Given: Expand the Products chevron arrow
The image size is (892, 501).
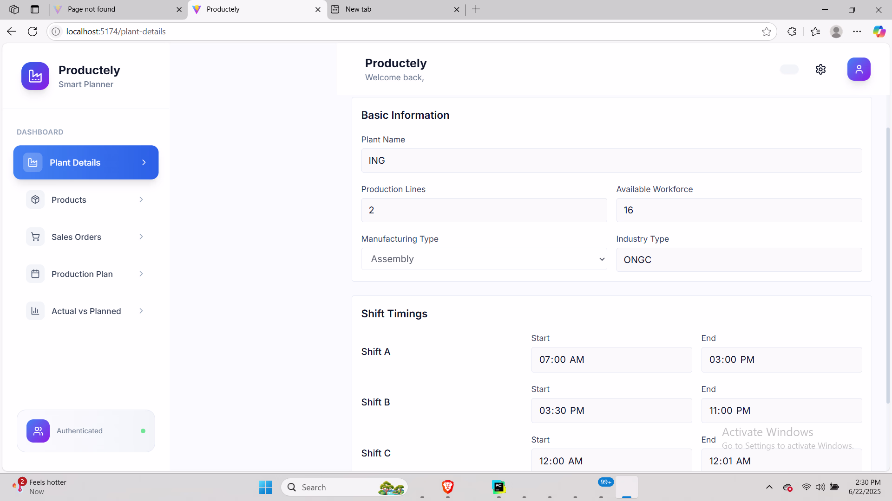Looking at the screenshot, I should pyautogui.click(x=141, y=199).
